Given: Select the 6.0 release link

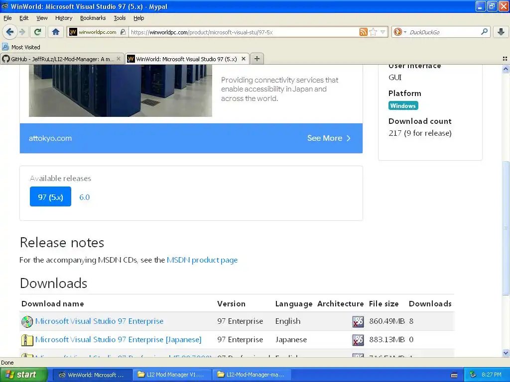Looking at the screenshot, I should tap(84, 197).
